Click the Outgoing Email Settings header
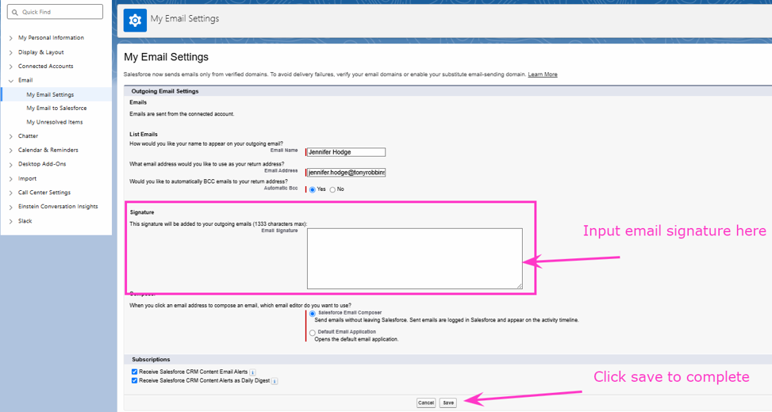 click(165, 91)
